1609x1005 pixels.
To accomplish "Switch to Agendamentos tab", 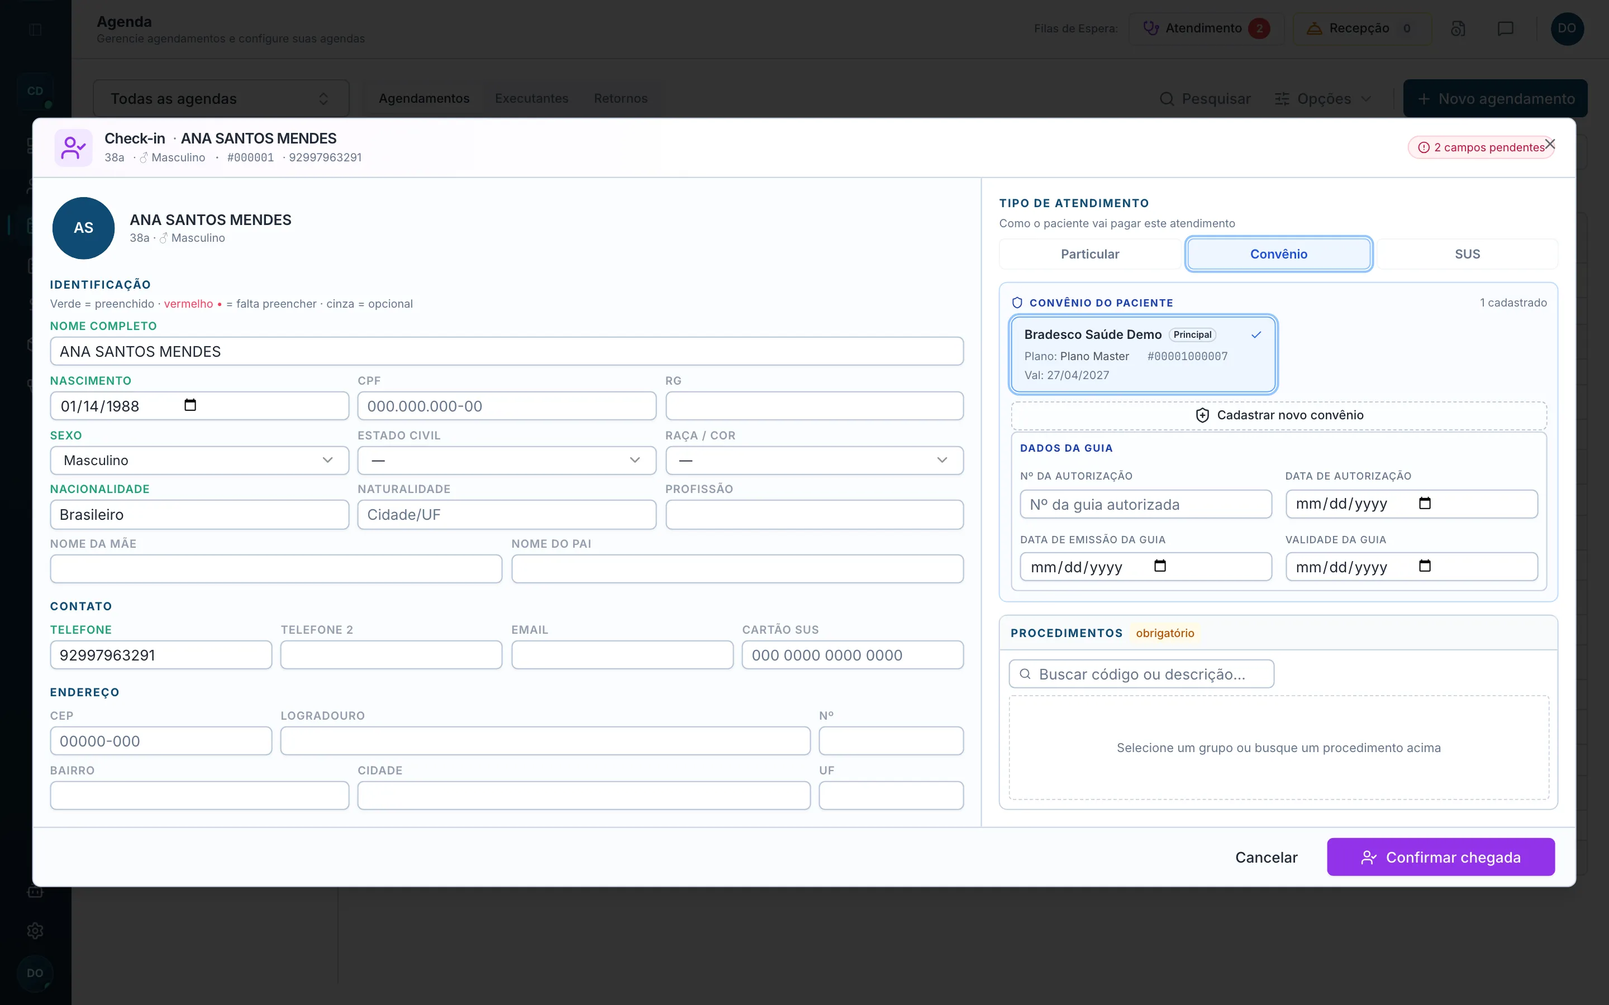I will 424,98.
